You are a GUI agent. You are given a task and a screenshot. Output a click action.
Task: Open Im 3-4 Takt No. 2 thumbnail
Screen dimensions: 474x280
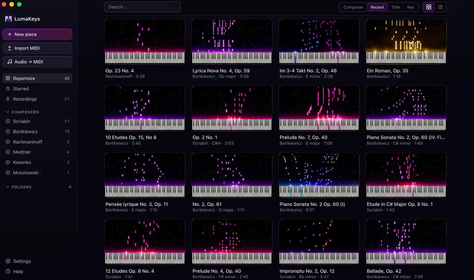(319, 41)
